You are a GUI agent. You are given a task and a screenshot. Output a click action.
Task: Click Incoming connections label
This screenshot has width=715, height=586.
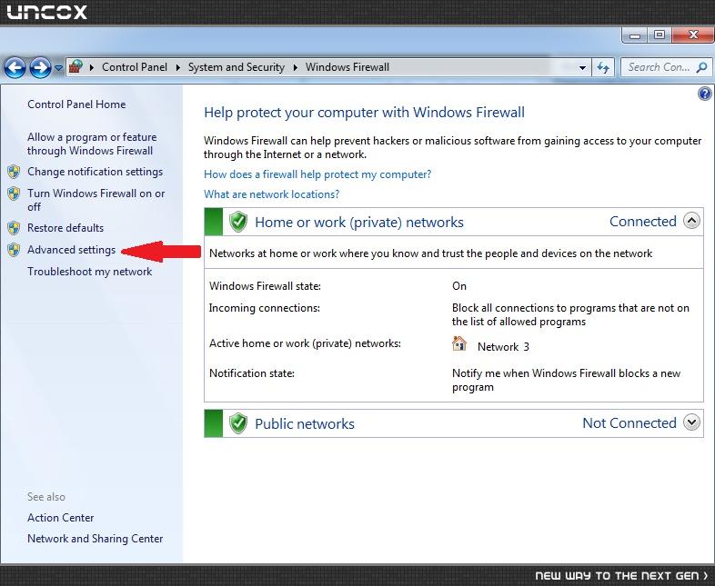[265, 308]
